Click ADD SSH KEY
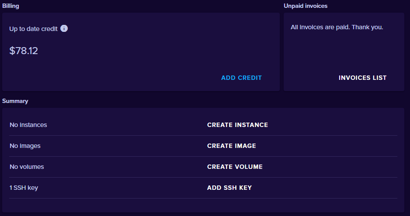Screen dimensions: 410x216 [229, 188]
